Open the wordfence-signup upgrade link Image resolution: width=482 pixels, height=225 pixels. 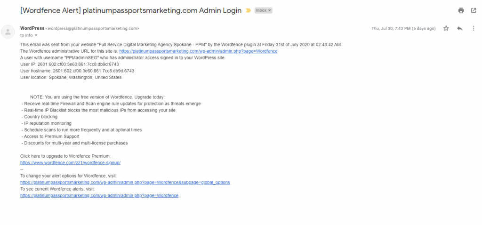(x=71, y=162)
